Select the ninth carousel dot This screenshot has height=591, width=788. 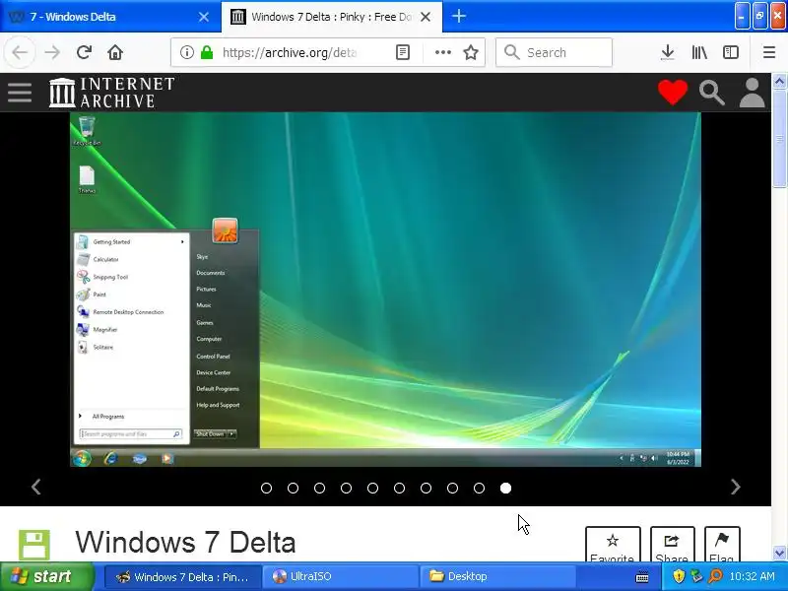point(480,488)
